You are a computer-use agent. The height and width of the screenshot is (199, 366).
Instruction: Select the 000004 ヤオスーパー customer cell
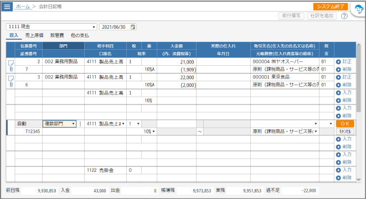[x=285, y=61]
